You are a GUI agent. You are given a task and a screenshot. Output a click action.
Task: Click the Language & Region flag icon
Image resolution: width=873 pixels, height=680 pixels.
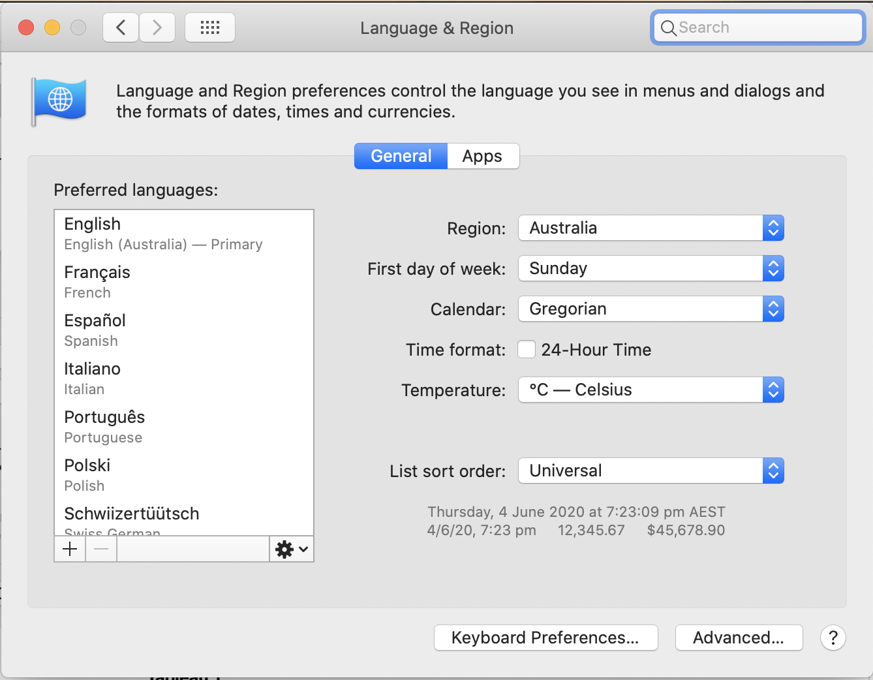pyautogui.click(x=59, y=101)
